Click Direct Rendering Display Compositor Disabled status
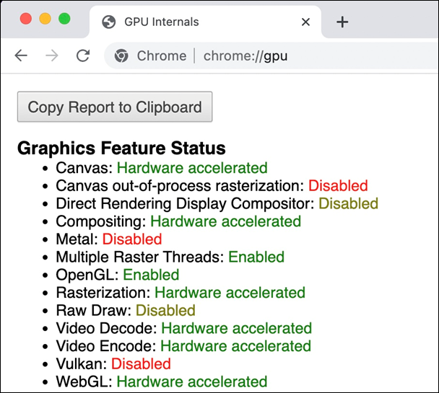The width and height of the screenshot is (439, 393). 348,203
